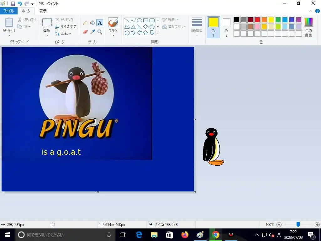Pick the green color swatch
The width and height of the screenshot is (321, 241).
(278, 20)
